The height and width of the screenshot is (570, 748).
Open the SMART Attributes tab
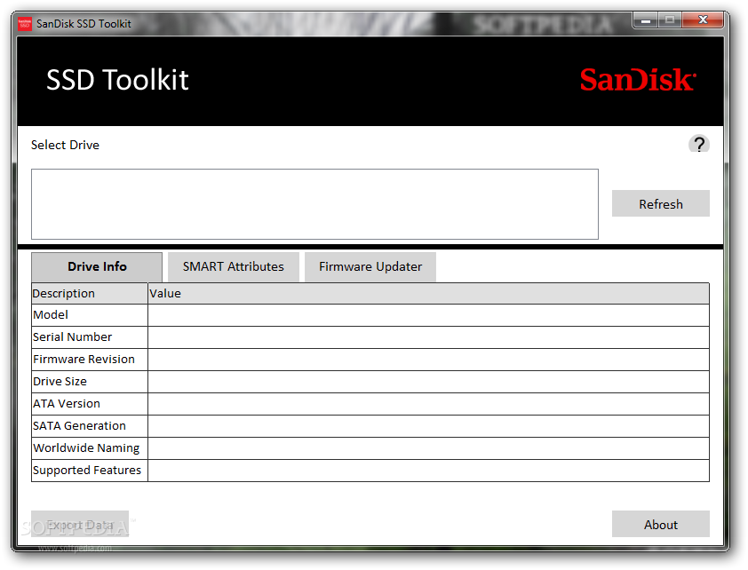tap(234, 267)
